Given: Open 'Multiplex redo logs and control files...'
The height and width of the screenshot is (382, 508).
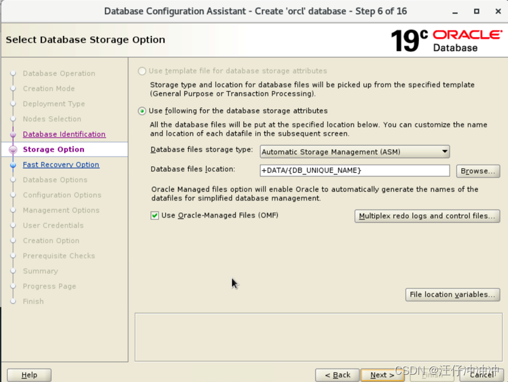Looking at the screenshot, I should (x=427, y=216).
